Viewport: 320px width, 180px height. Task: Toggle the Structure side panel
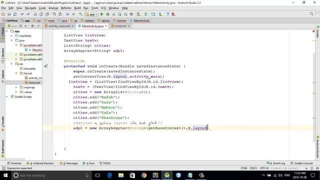(2, 55)
